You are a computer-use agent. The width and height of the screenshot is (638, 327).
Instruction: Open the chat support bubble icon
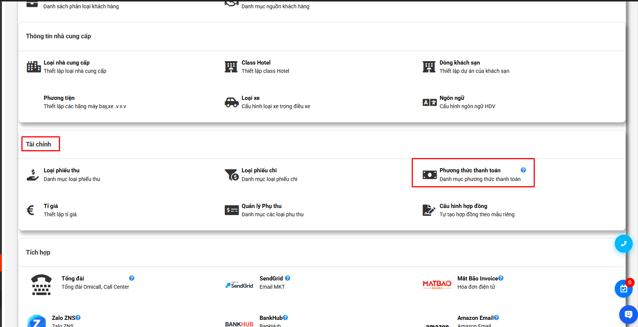click(x=628, y=314)
